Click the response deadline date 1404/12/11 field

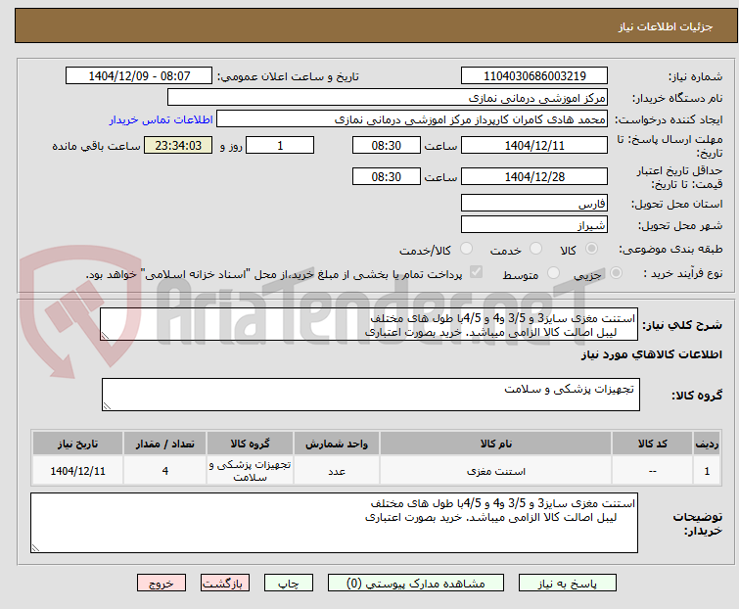pyautogui.click(x=534, y=145)
